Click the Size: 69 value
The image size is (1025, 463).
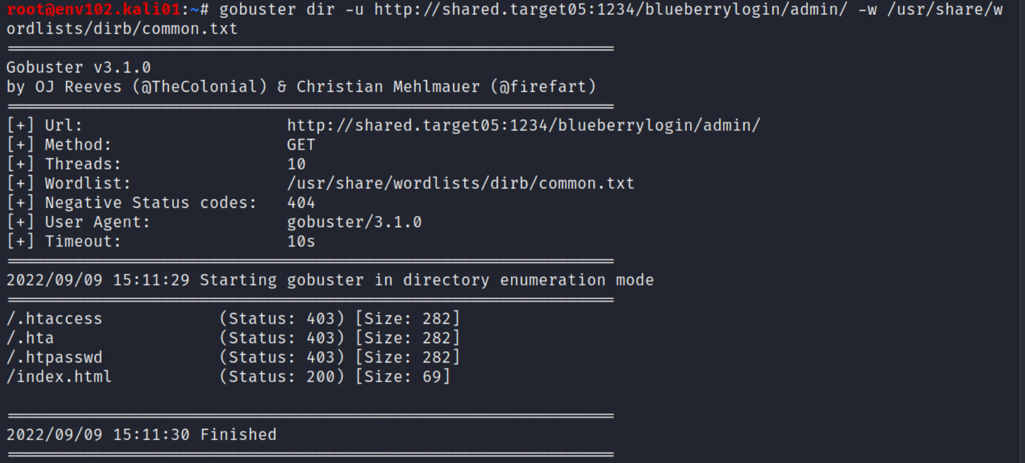tap(402, 377)
